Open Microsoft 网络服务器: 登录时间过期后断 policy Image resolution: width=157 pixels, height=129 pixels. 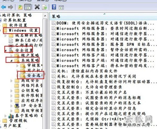(105, 28)
